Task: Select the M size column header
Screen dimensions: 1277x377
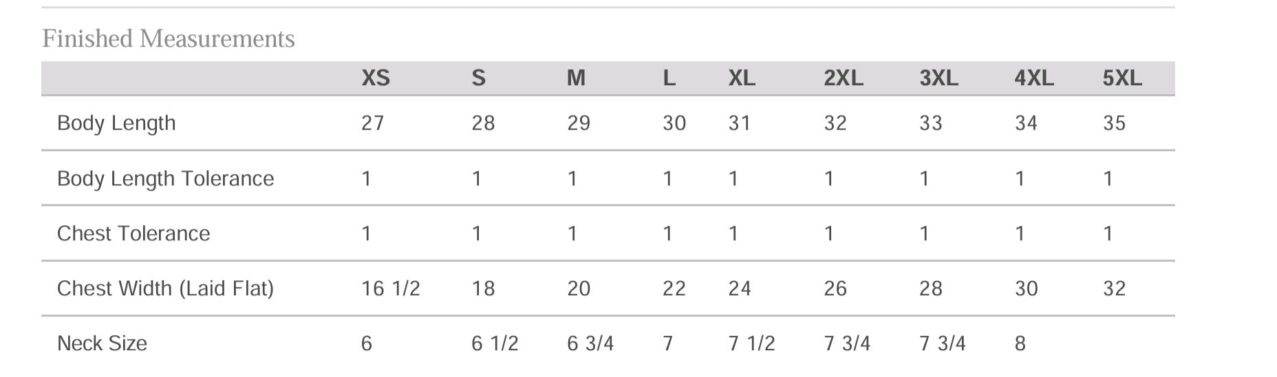Action: (x=576, y=78)
